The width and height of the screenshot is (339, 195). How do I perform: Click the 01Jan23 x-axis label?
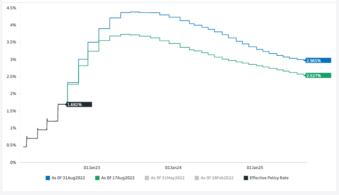[x=91, y=168]
